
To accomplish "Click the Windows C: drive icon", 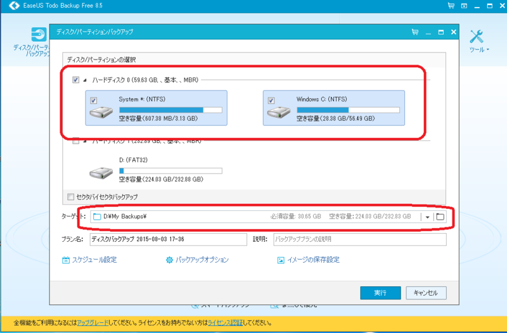I will 279,112.
